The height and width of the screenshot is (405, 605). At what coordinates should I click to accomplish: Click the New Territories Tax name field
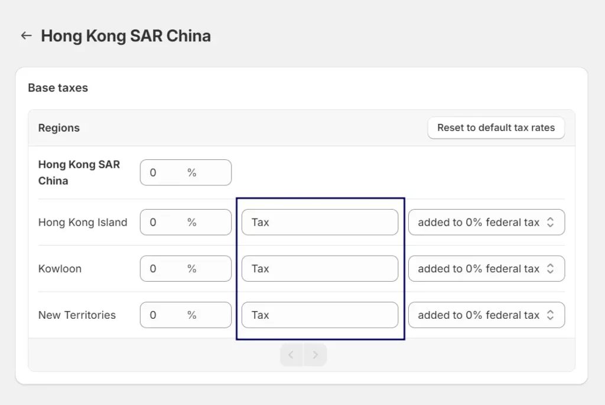(320, 315)
